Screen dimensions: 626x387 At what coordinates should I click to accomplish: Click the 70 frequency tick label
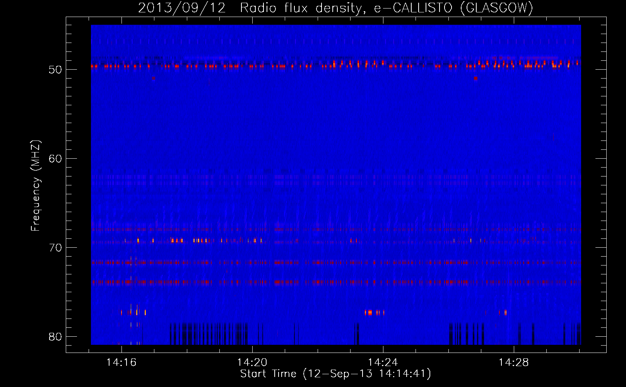[x=55, y=248]
